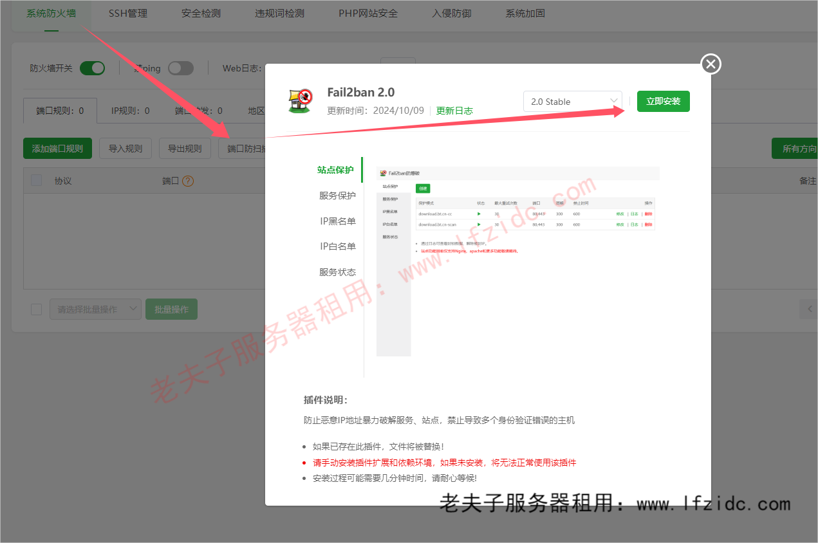Open the 2.0 Stable version dropdown

pos(573,102)
